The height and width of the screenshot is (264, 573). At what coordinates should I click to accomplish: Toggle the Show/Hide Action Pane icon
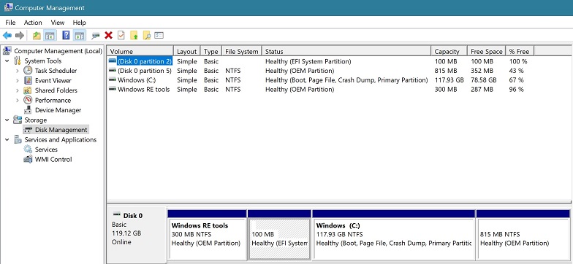[79, 35]
